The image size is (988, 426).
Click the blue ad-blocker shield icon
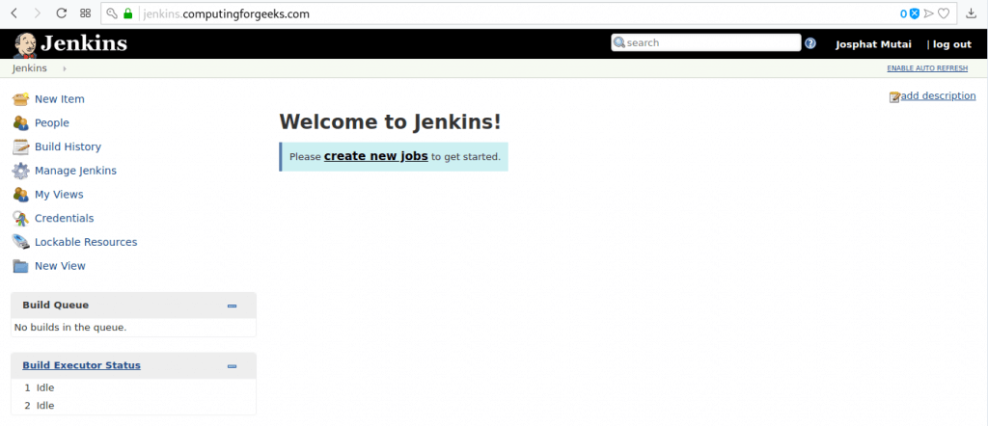915,13
